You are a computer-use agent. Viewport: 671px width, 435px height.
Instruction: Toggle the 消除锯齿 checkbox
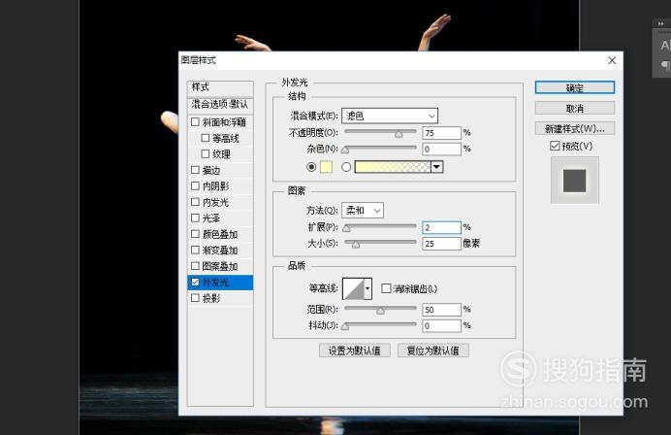pyautogui.click(x=386, y=288)
